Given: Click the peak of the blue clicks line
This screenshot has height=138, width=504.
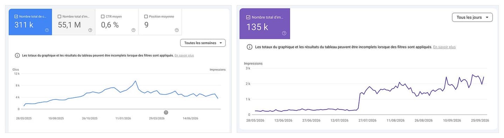Looking at the screenshot, I should point(135,81).
